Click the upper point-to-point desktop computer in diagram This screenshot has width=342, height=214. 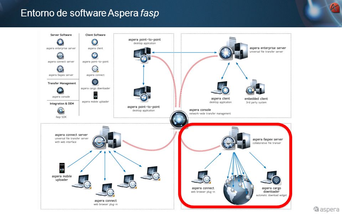click(x=142, y=56)
